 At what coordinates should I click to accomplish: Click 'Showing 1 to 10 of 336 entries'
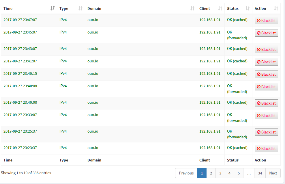(x=26, y=173)
